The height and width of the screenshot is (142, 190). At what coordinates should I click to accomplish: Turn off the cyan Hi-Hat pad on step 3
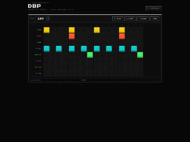point(59,49)
